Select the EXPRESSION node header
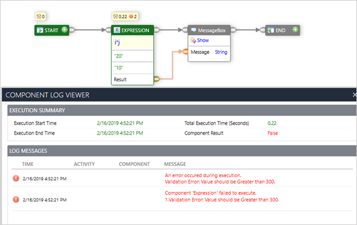This screenshot has width=357, height=225. point(132,30)
